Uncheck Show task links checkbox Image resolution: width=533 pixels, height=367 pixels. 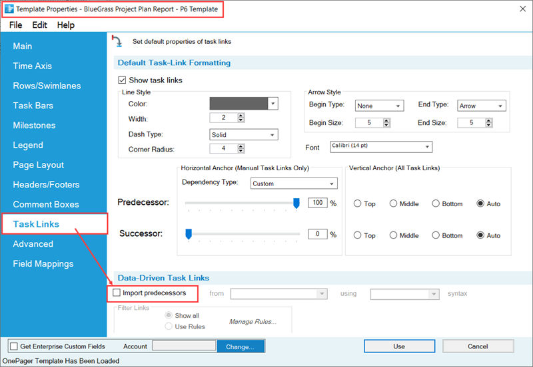click(122, 80)
